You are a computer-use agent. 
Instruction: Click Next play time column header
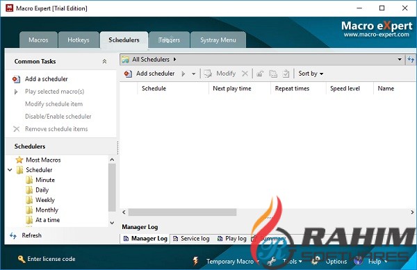pyautogui.click(x=240, y=89)
